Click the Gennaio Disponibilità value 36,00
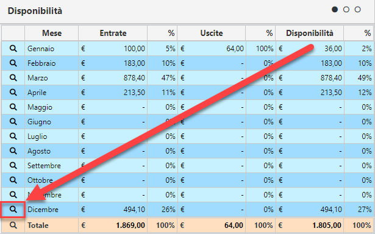The width and height of the screenshot is (375, 234). [x=333, y=49]
